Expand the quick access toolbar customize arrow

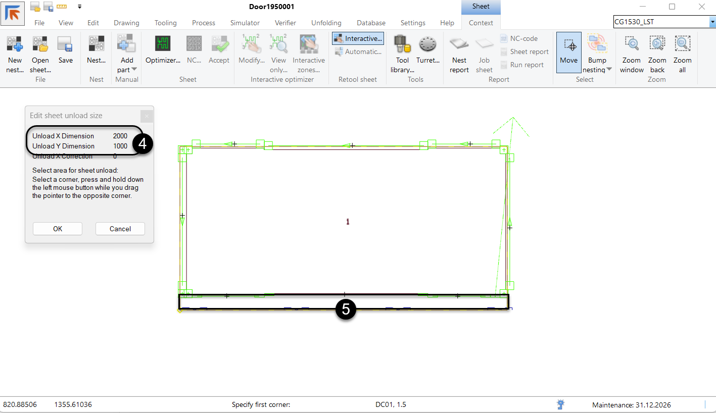coord(79,7)
